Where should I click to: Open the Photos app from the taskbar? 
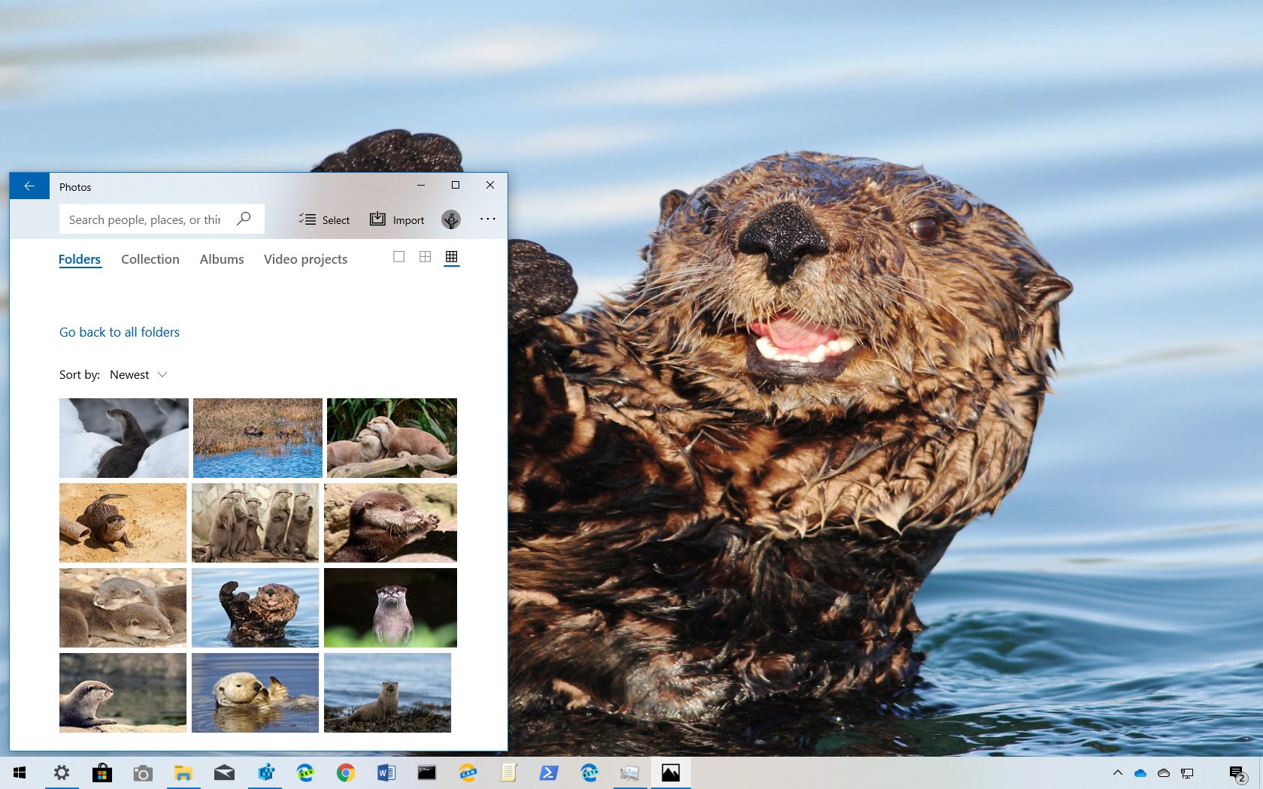tap(670, 772)
